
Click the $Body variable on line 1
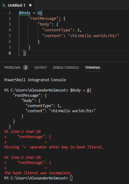point(25,13)
